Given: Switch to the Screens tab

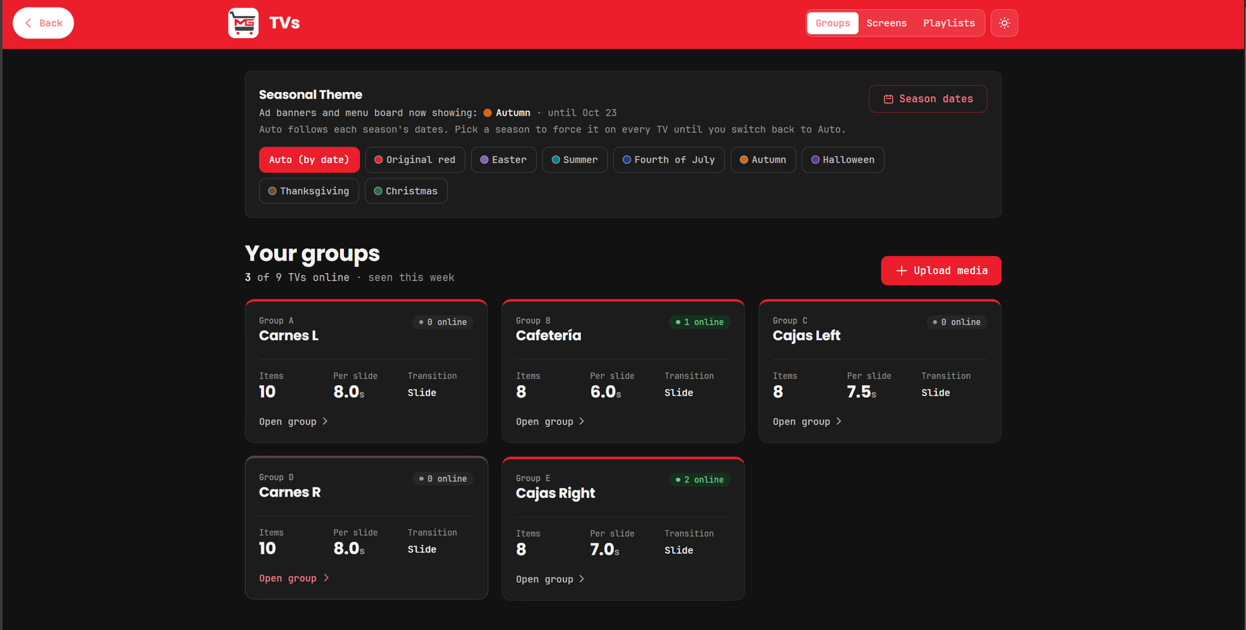Looking at the screenshot, I should click(886, 23).
